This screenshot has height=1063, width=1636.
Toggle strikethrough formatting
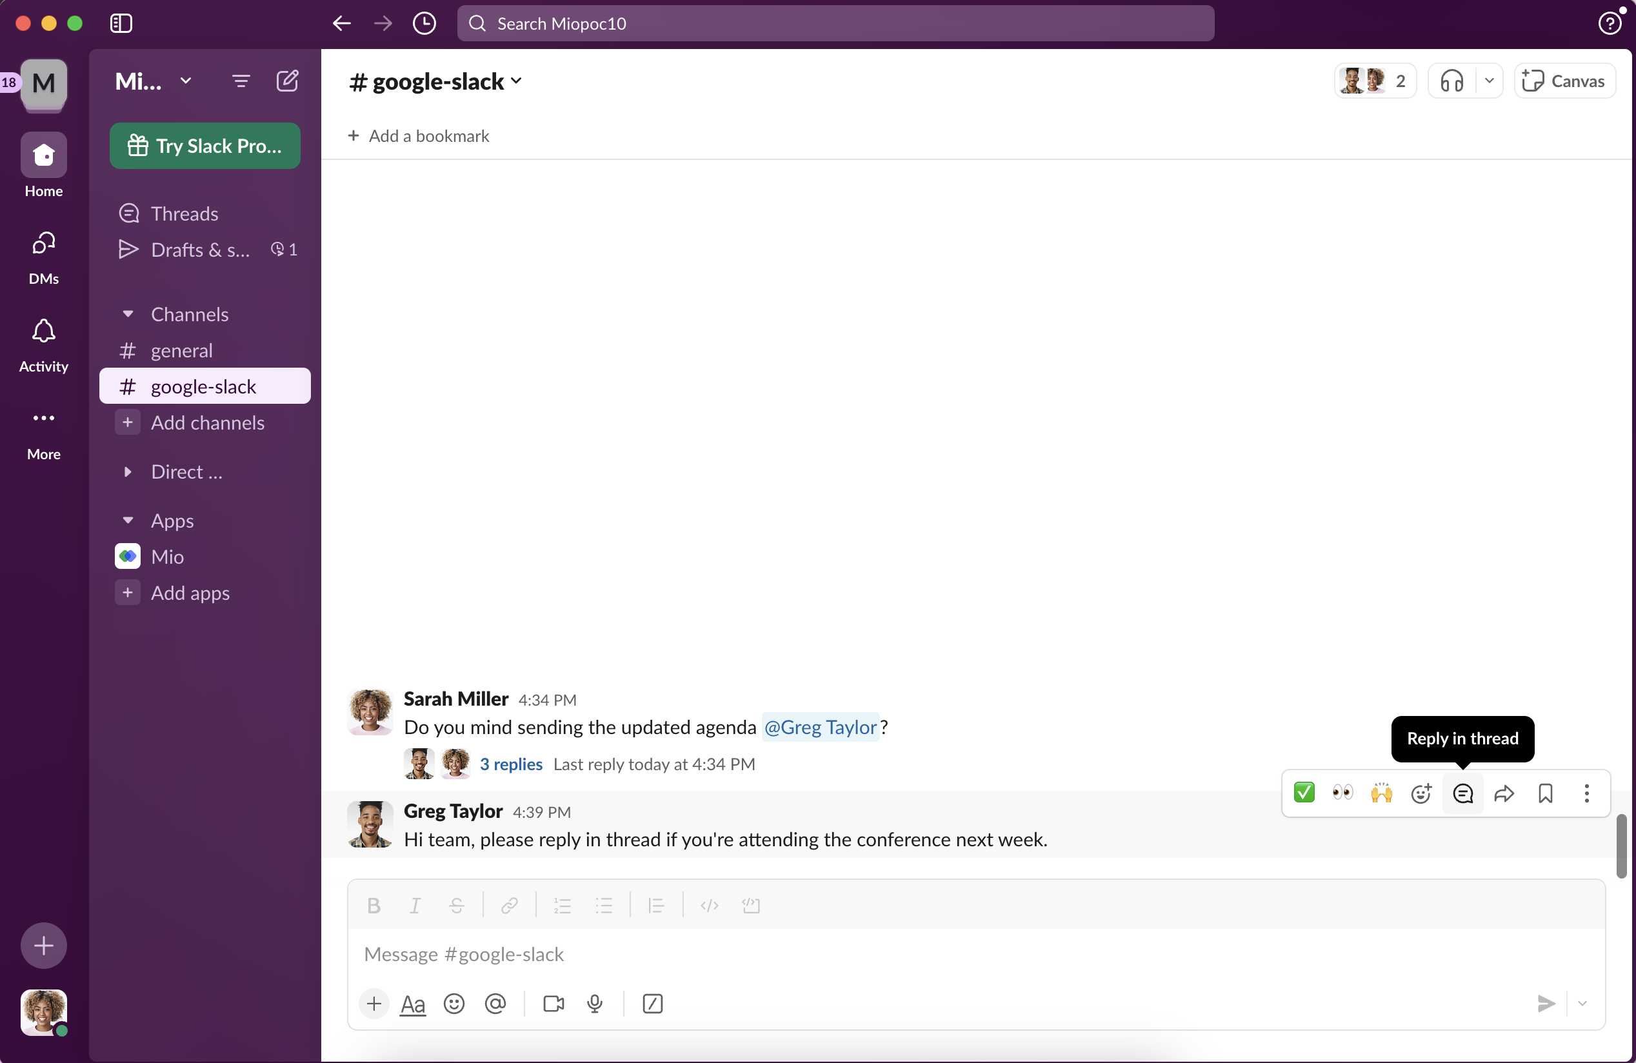click(x=455, y=906)
